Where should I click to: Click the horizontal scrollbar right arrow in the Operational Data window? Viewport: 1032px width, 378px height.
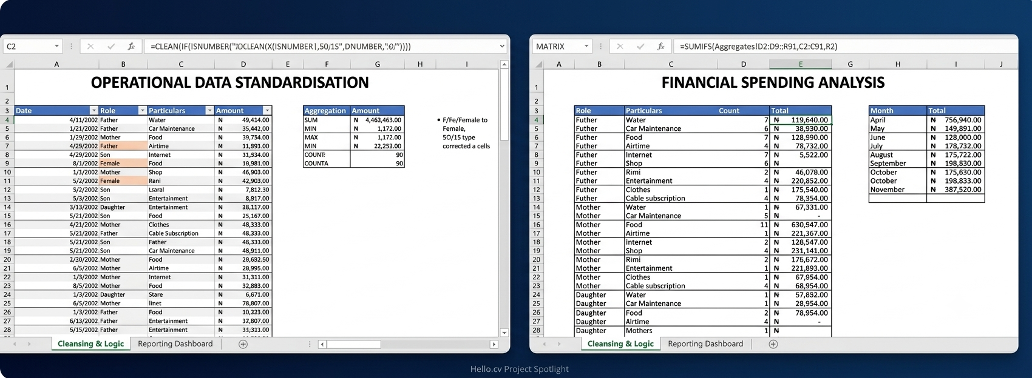point(494,344)
